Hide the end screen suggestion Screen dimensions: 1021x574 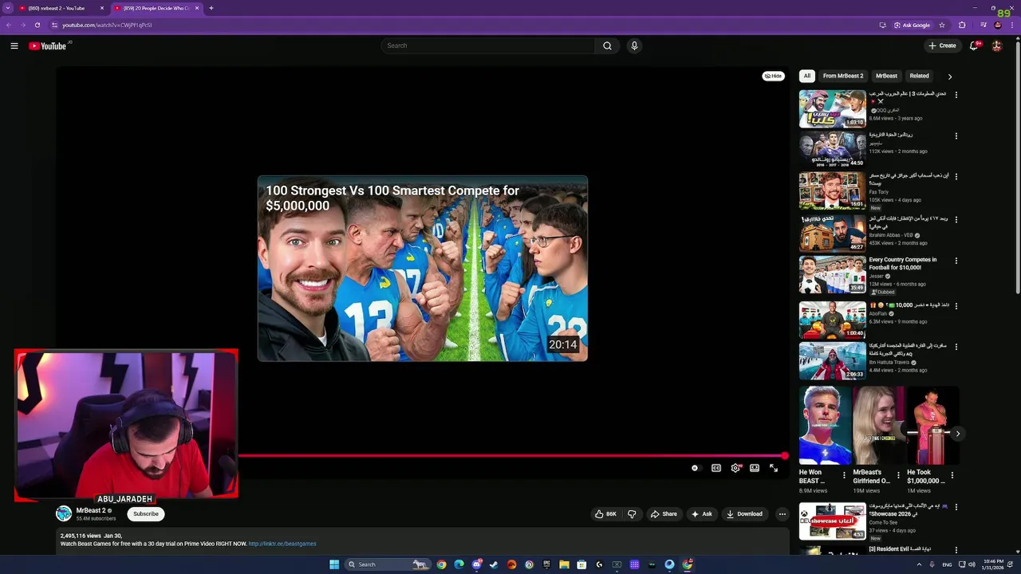tap(774, 76)
